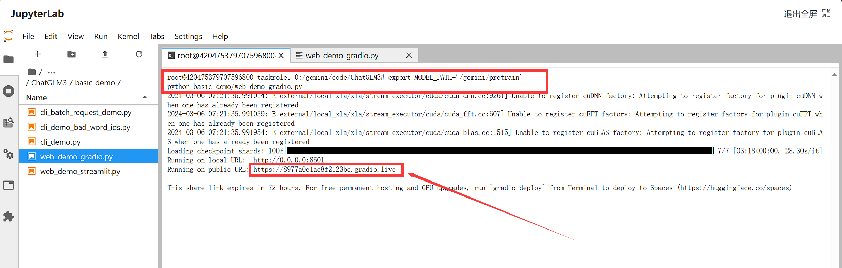
Task: Open the File menu
Action: (x=28, y=36)
